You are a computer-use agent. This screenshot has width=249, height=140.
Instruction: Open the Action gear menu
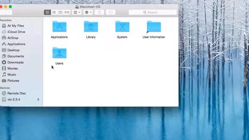(88, 12)
